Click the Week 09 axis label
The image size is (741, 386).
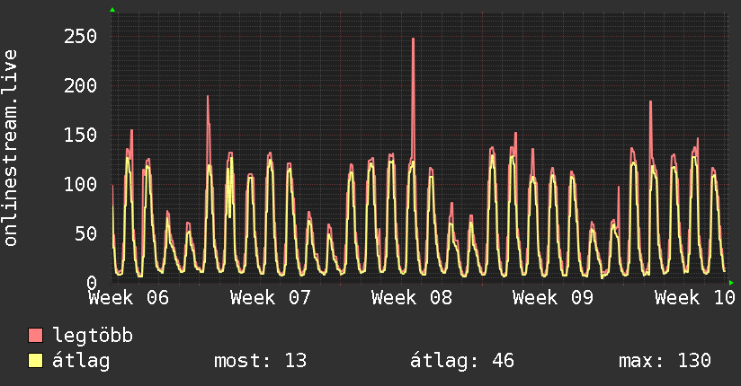tap(553, 298)
